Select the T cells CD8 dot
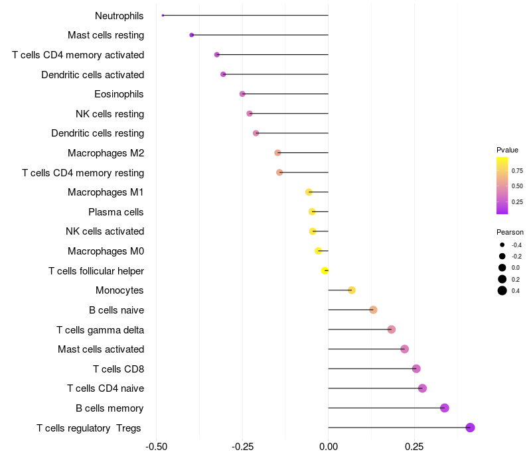The image size is (531, 464). pyautogui.click(x=416, y=369)
